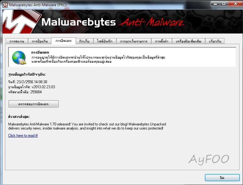This screenshot has height=185, width=243.
Task: Click the ฐานข้อมูลไวรัสปัจจุบัน heading
Action: (x=27, y=74)
